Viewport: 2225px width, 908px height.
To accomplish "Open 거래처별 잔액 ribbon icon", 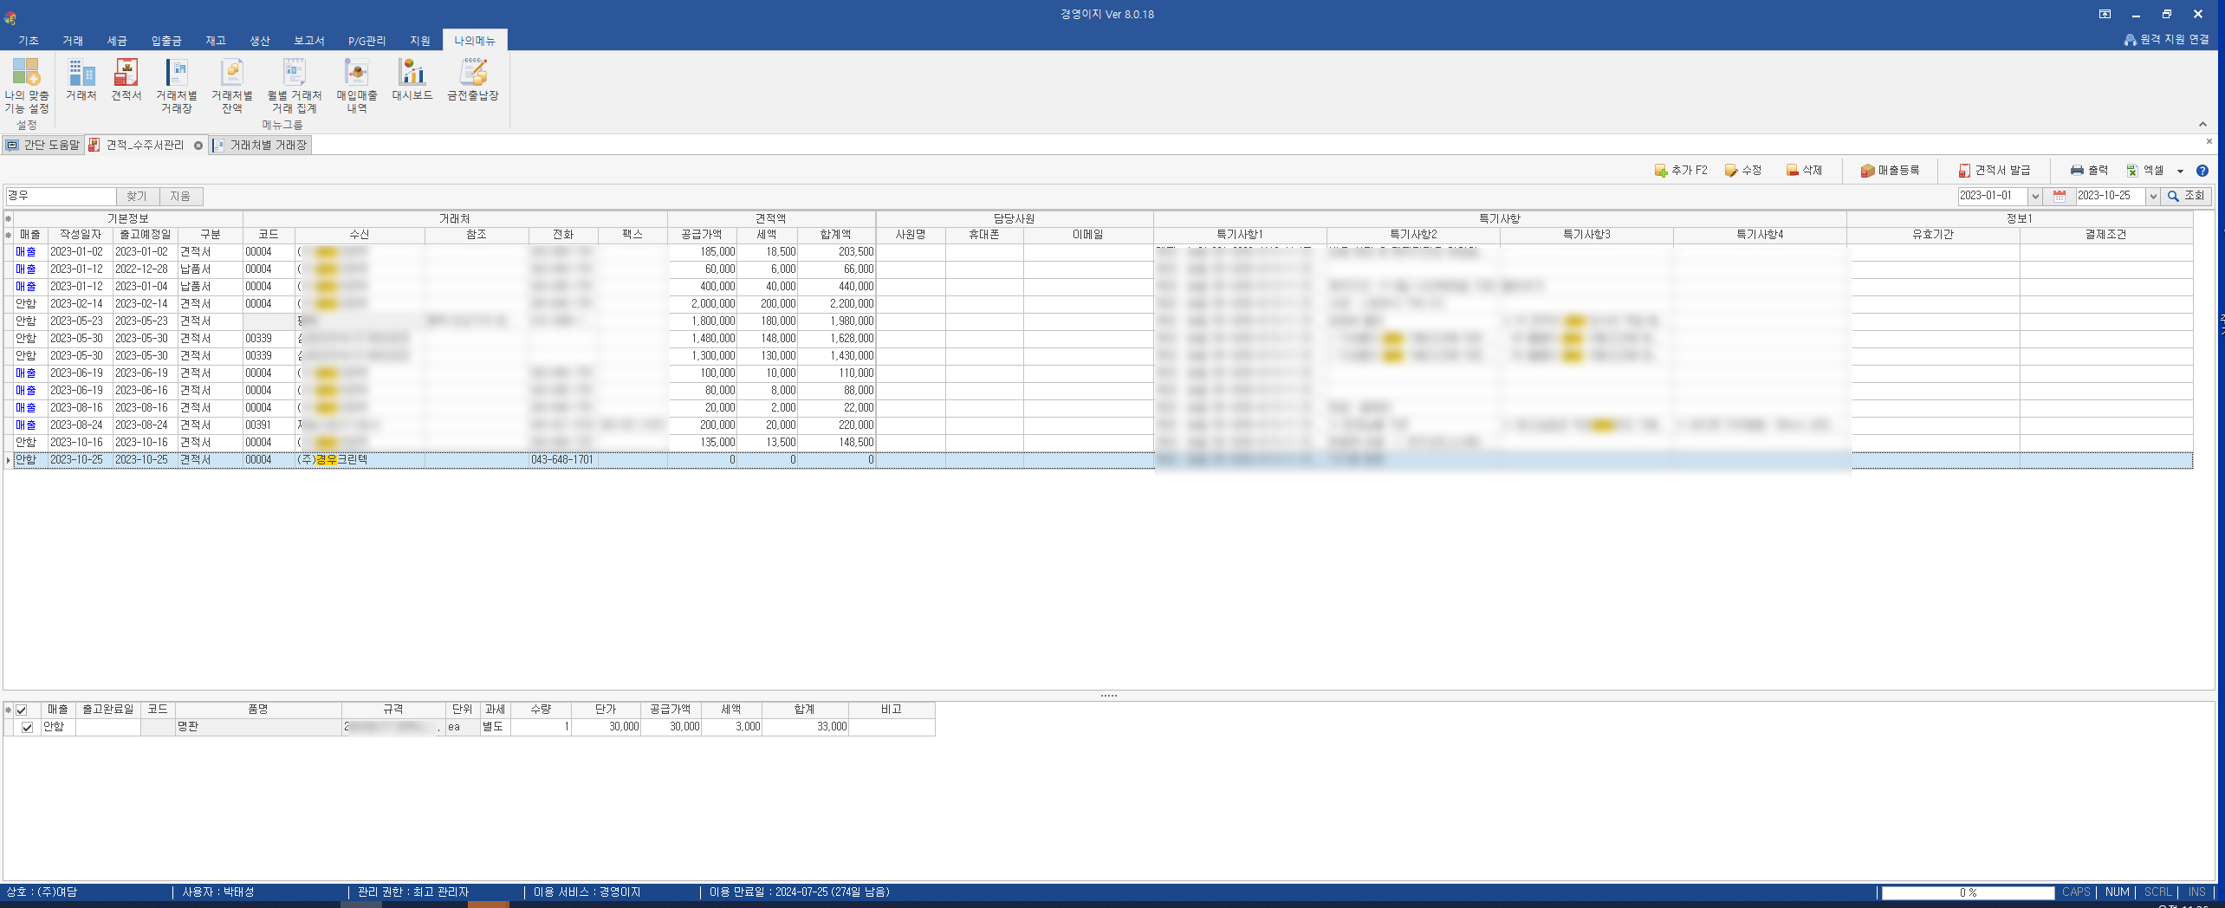I will [x=231, y=85].
